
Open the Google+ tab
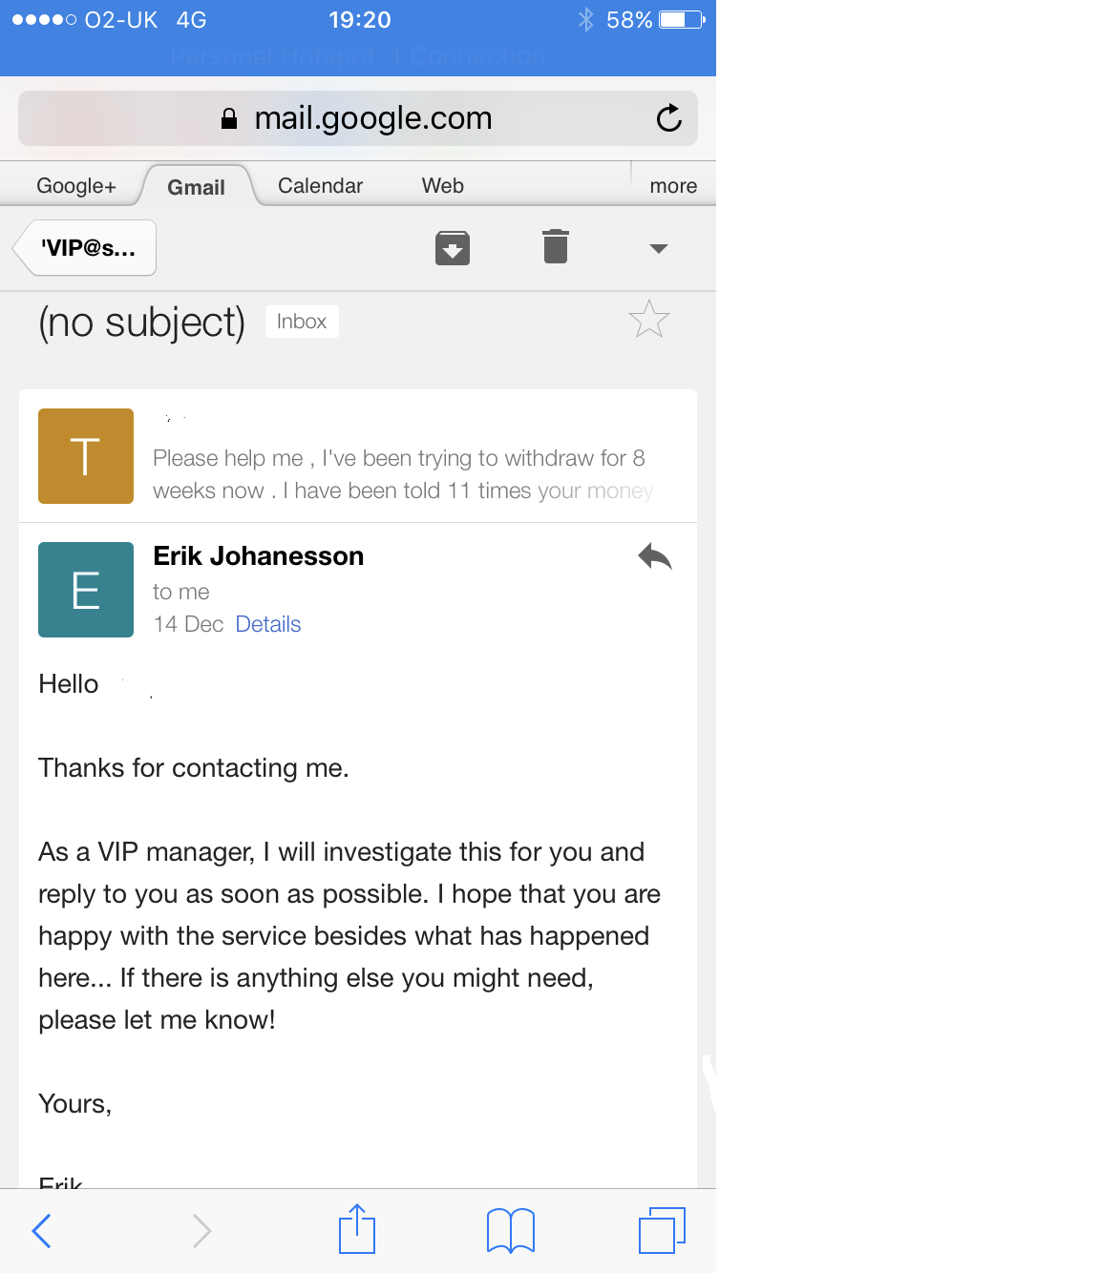coord(76,186)
